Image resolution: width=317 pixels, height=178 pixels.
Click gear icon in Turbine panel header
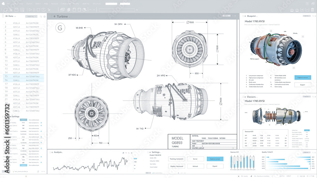pyautogui.click(x=235, y=16)
